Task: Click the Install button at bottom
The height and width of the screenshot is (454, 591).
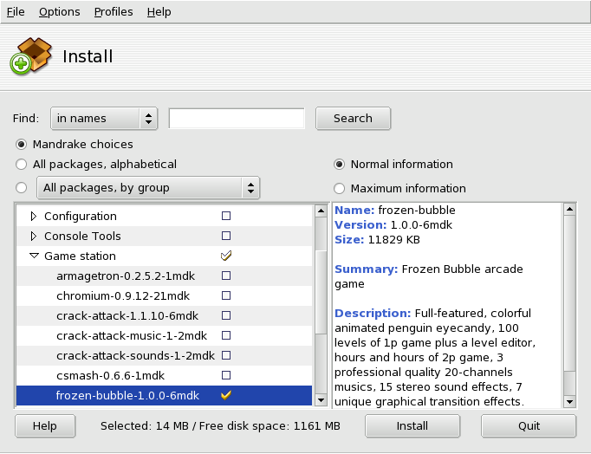Action: 412,425
